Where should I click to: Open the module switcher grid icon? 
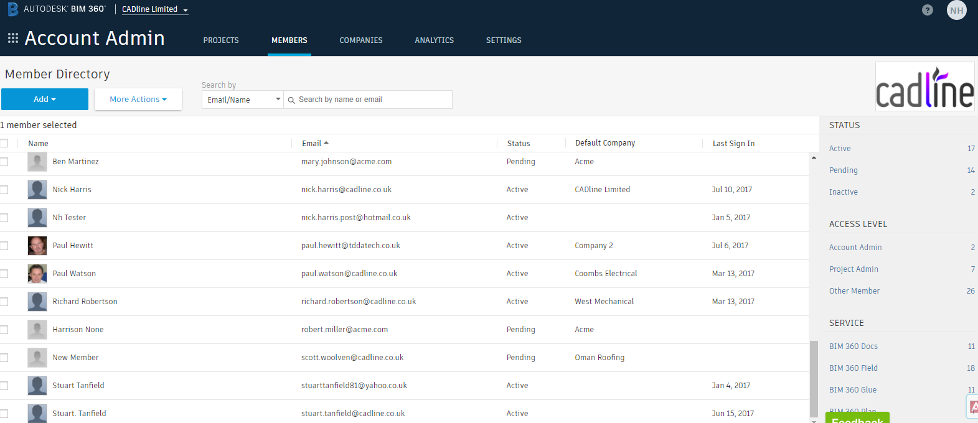(x=12, y=39)
